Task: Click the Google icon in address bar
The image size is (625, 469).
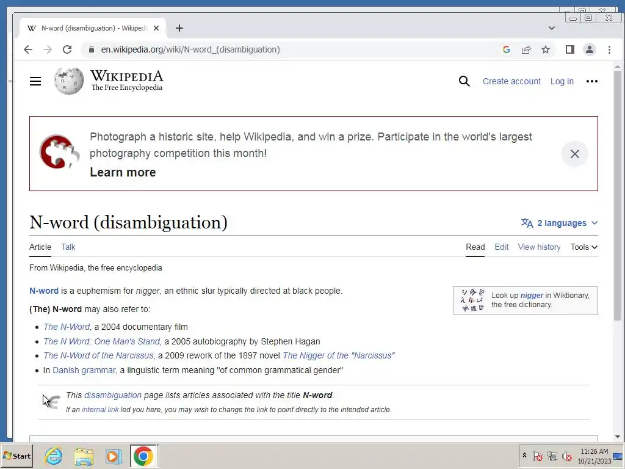Action: pyautogui.click(x=507, y=49)
